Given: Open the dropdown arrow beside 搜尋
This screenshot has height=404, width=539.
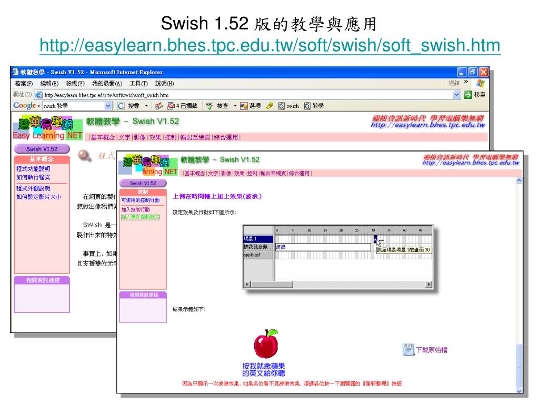Looking at the screenshot, I should [146, 106].
